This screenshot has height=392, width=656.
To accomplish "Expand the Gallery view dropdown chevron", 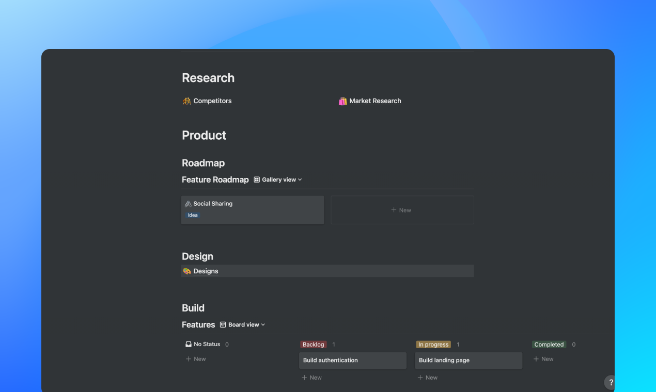I will click(x=299, y=179).
